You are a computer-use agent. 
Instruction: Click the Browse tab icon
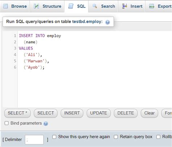point(5,6)
